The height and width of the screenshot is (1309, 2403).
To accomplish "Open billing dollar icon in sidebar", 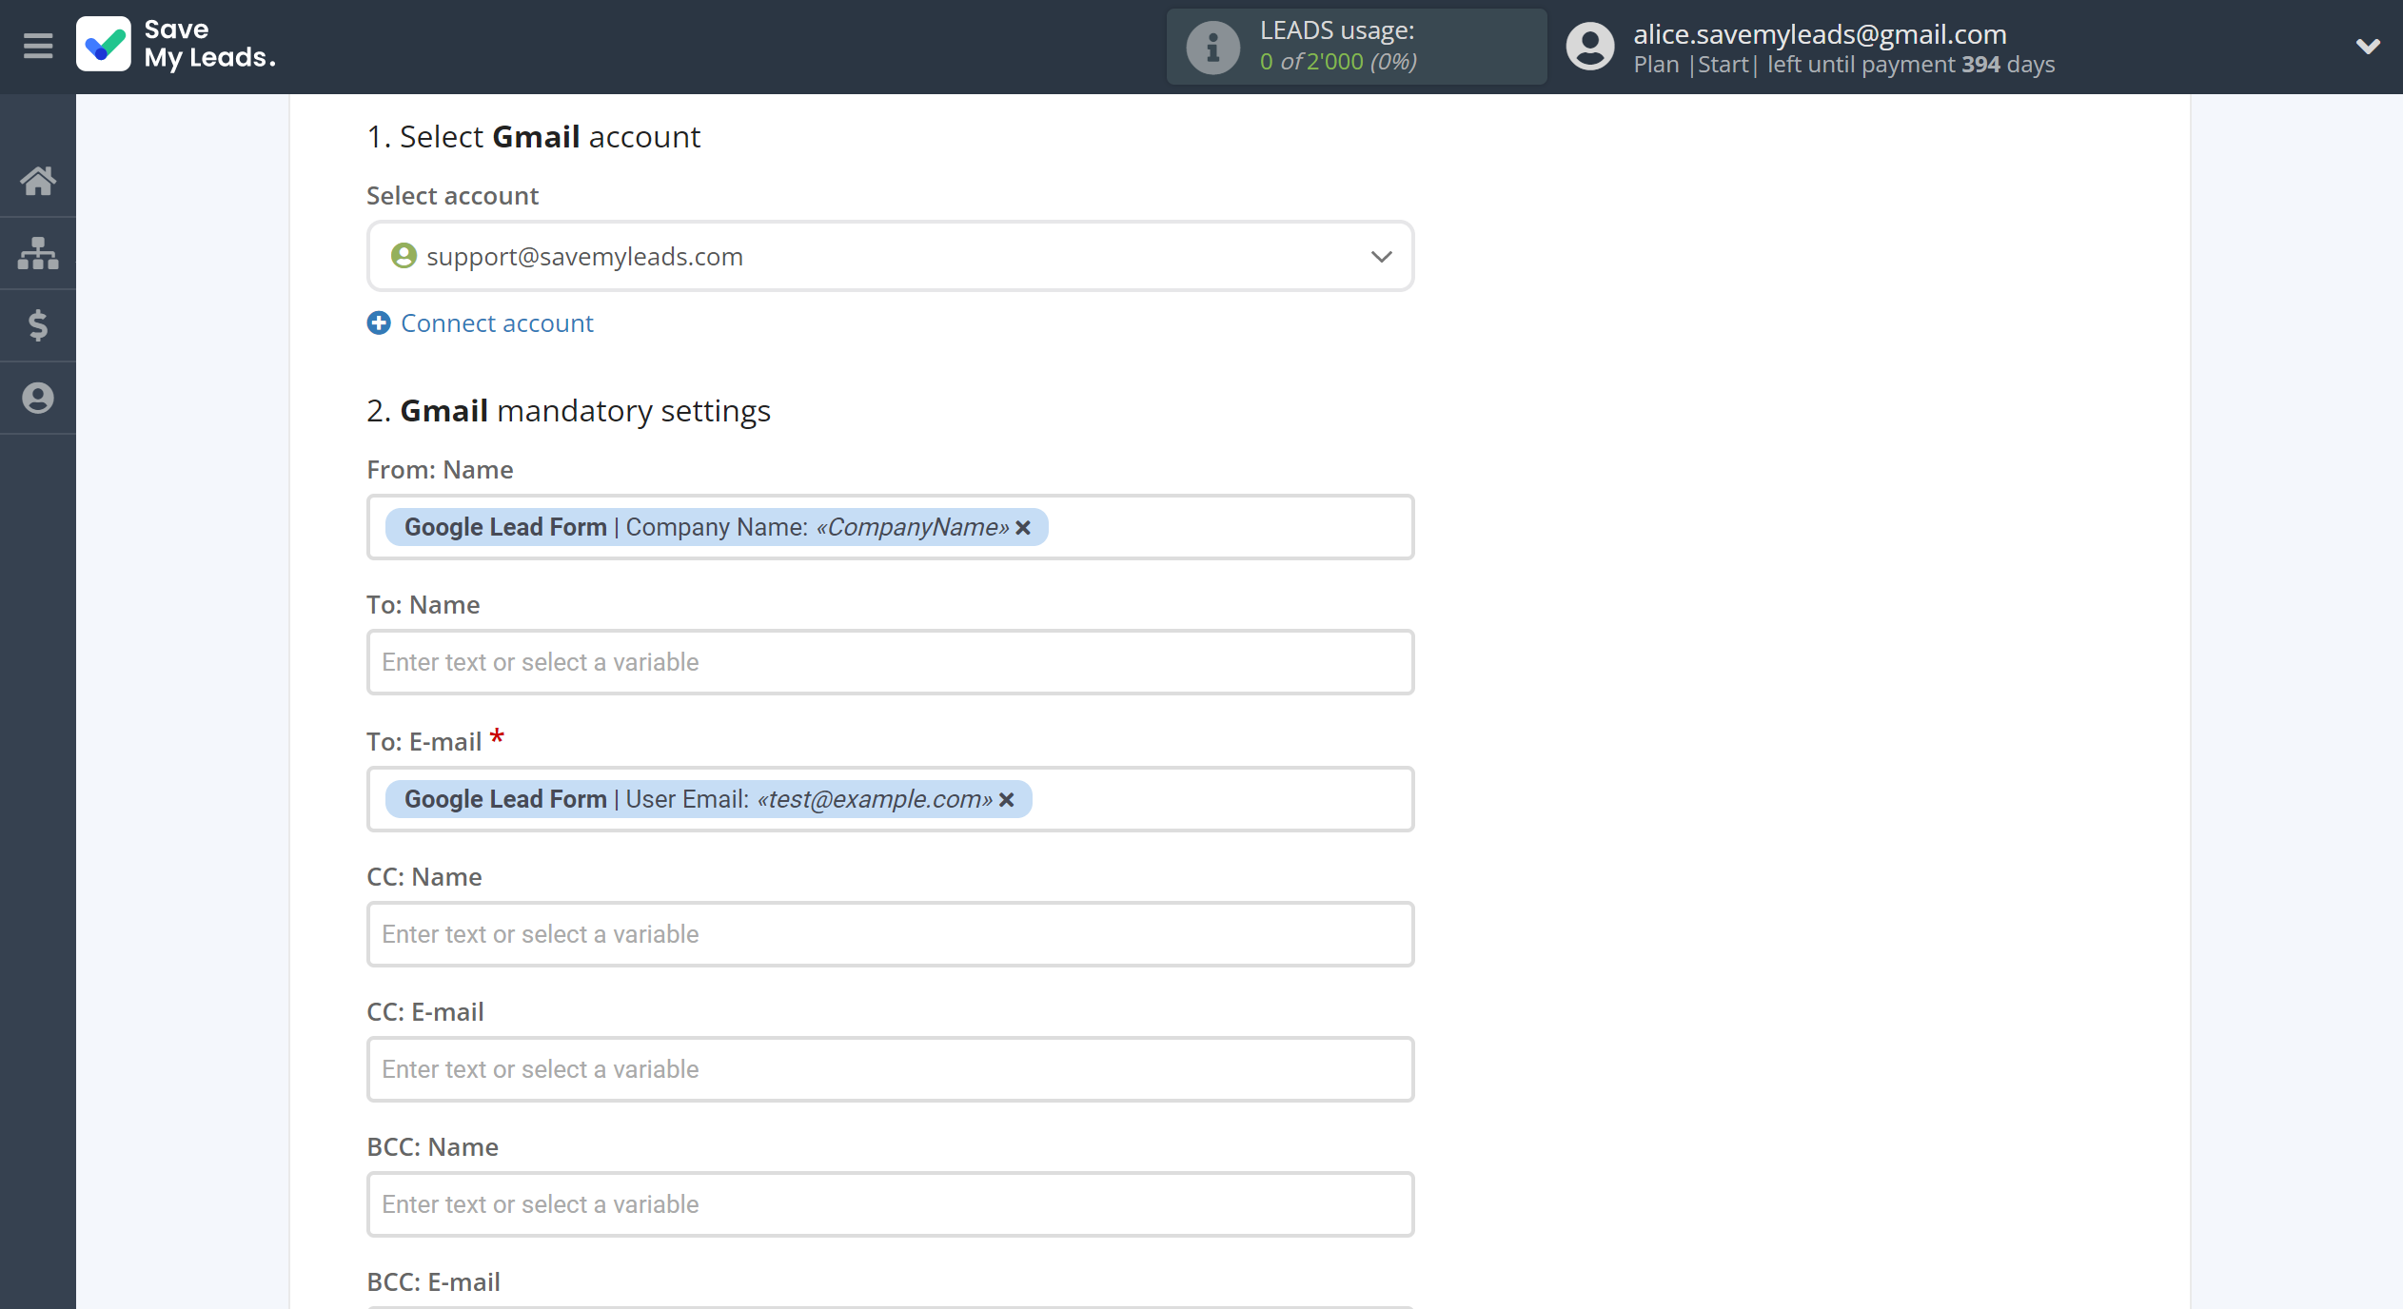I will 38,325.
